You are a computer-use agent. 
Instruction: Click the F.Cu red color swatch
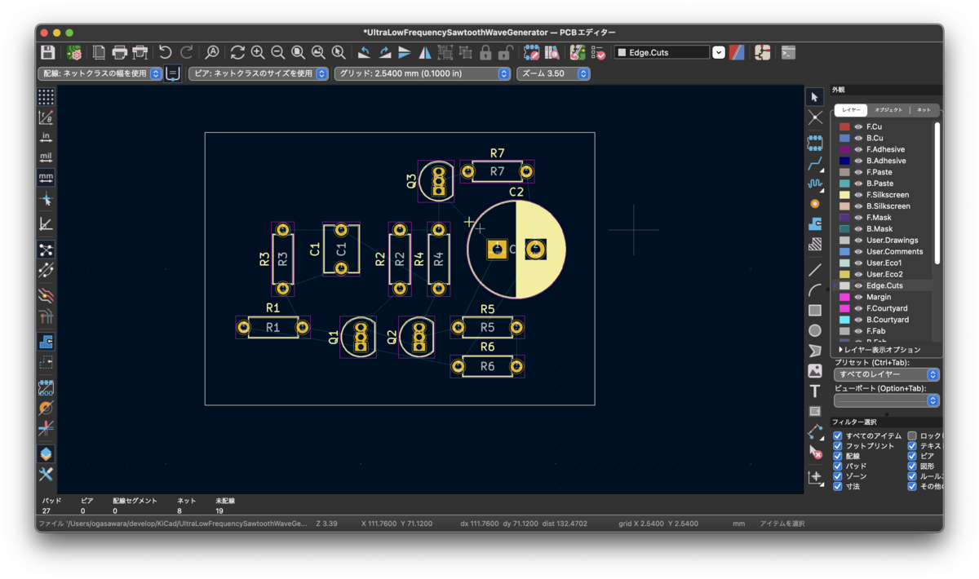pos(844,126)
